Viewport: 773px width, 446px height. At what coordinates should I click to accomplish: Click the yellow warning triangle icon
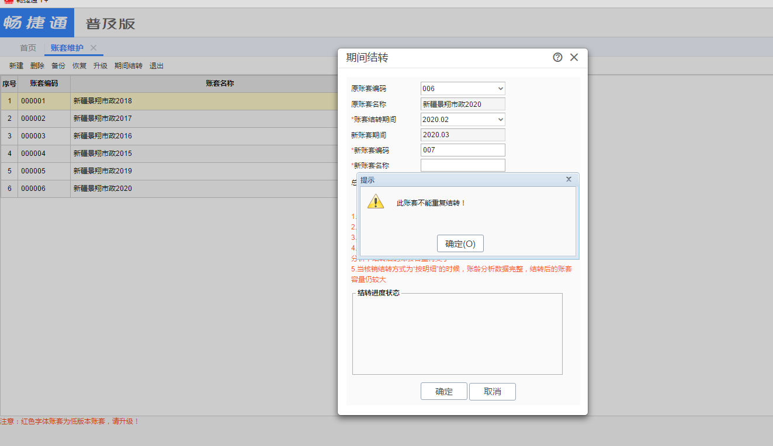click(x=376, y=201)
